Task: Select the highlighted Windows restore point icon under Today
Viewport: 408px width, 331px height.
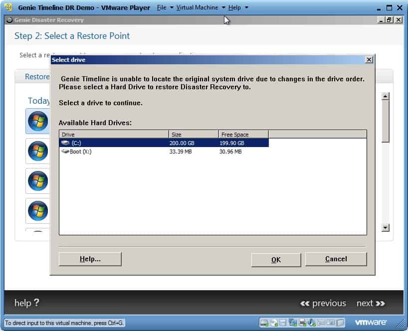Action: (x=38, y=121)
